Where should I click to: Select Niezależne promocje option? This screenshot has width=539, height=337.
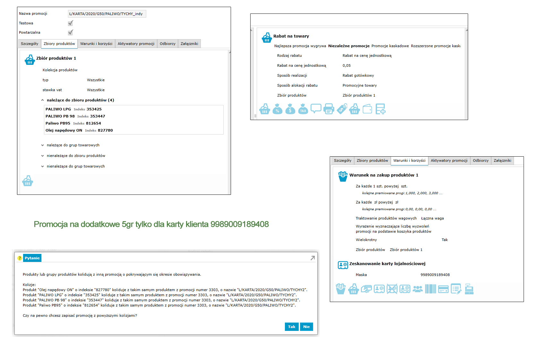click(349, 46)
